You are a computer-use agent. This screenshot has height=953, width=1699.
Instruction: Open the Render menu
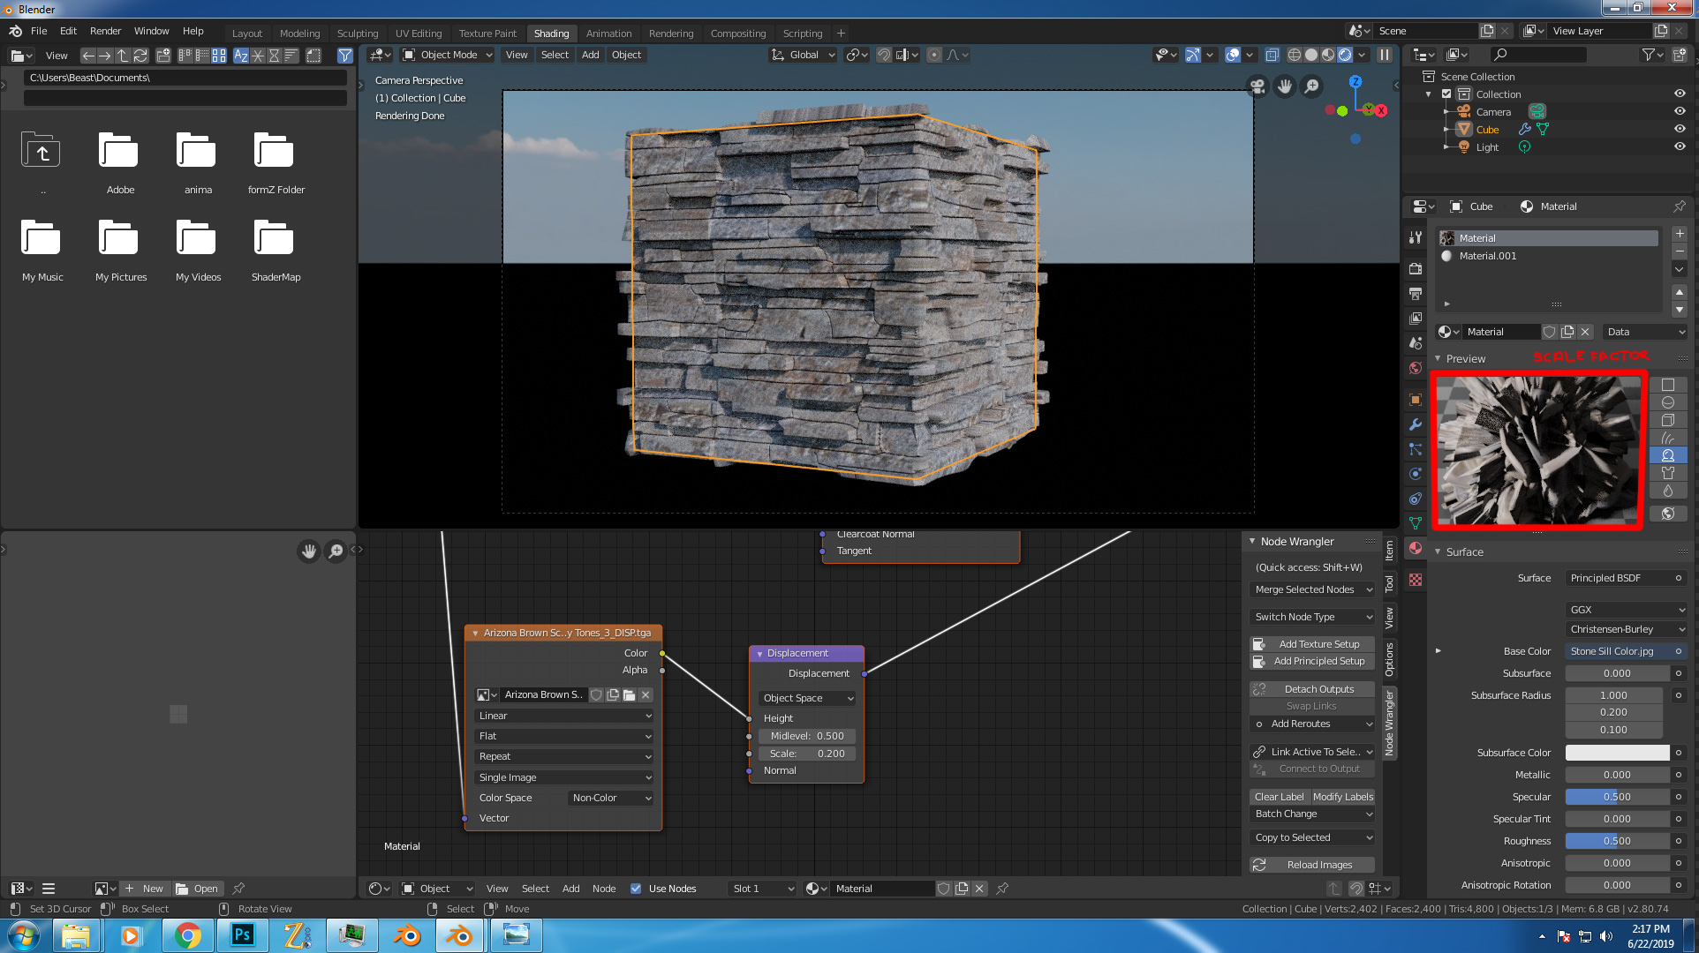coord(105,31)
